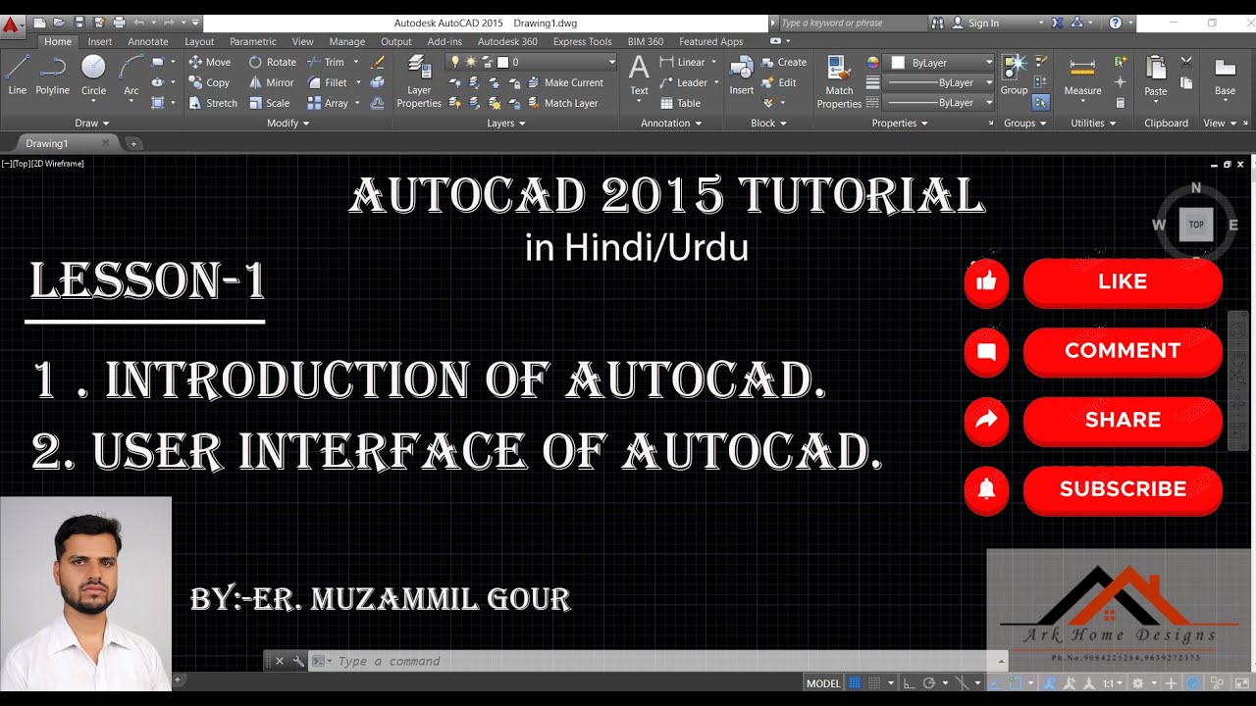The image size is (1256, 706).
Task: Choose the Mirror command
Action: [271, 82]
